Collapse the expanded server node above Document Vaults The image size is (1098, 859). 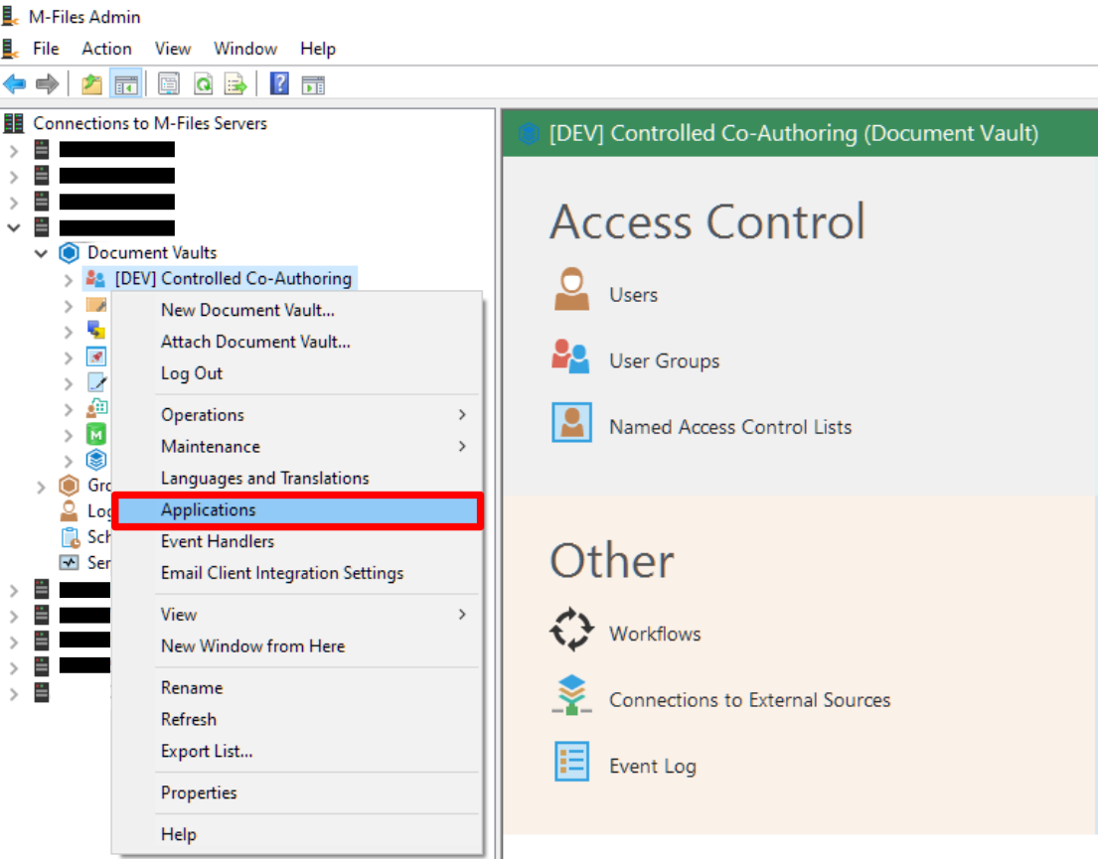click(x=13, y=227)
